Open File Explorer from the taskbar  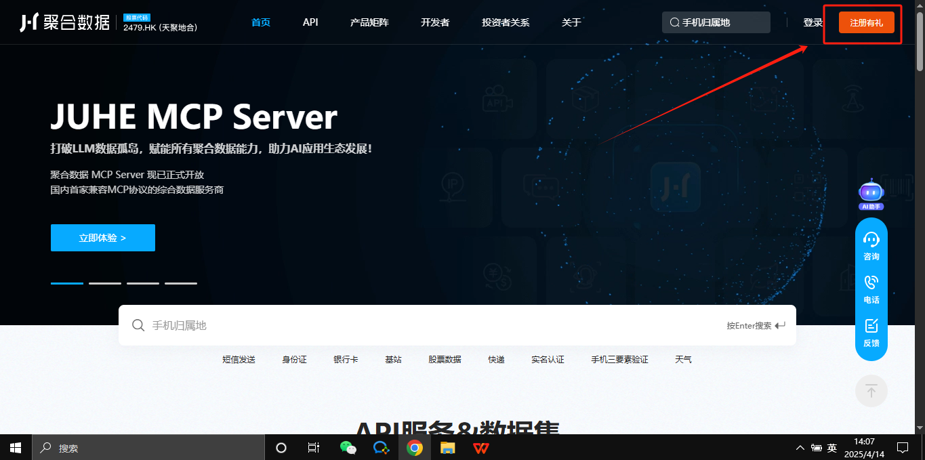click(447, 448)
